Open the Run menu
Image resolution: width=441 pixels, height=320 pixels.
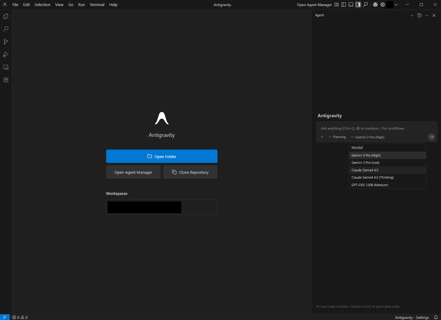pyautogui.click(x=82, y=5)
